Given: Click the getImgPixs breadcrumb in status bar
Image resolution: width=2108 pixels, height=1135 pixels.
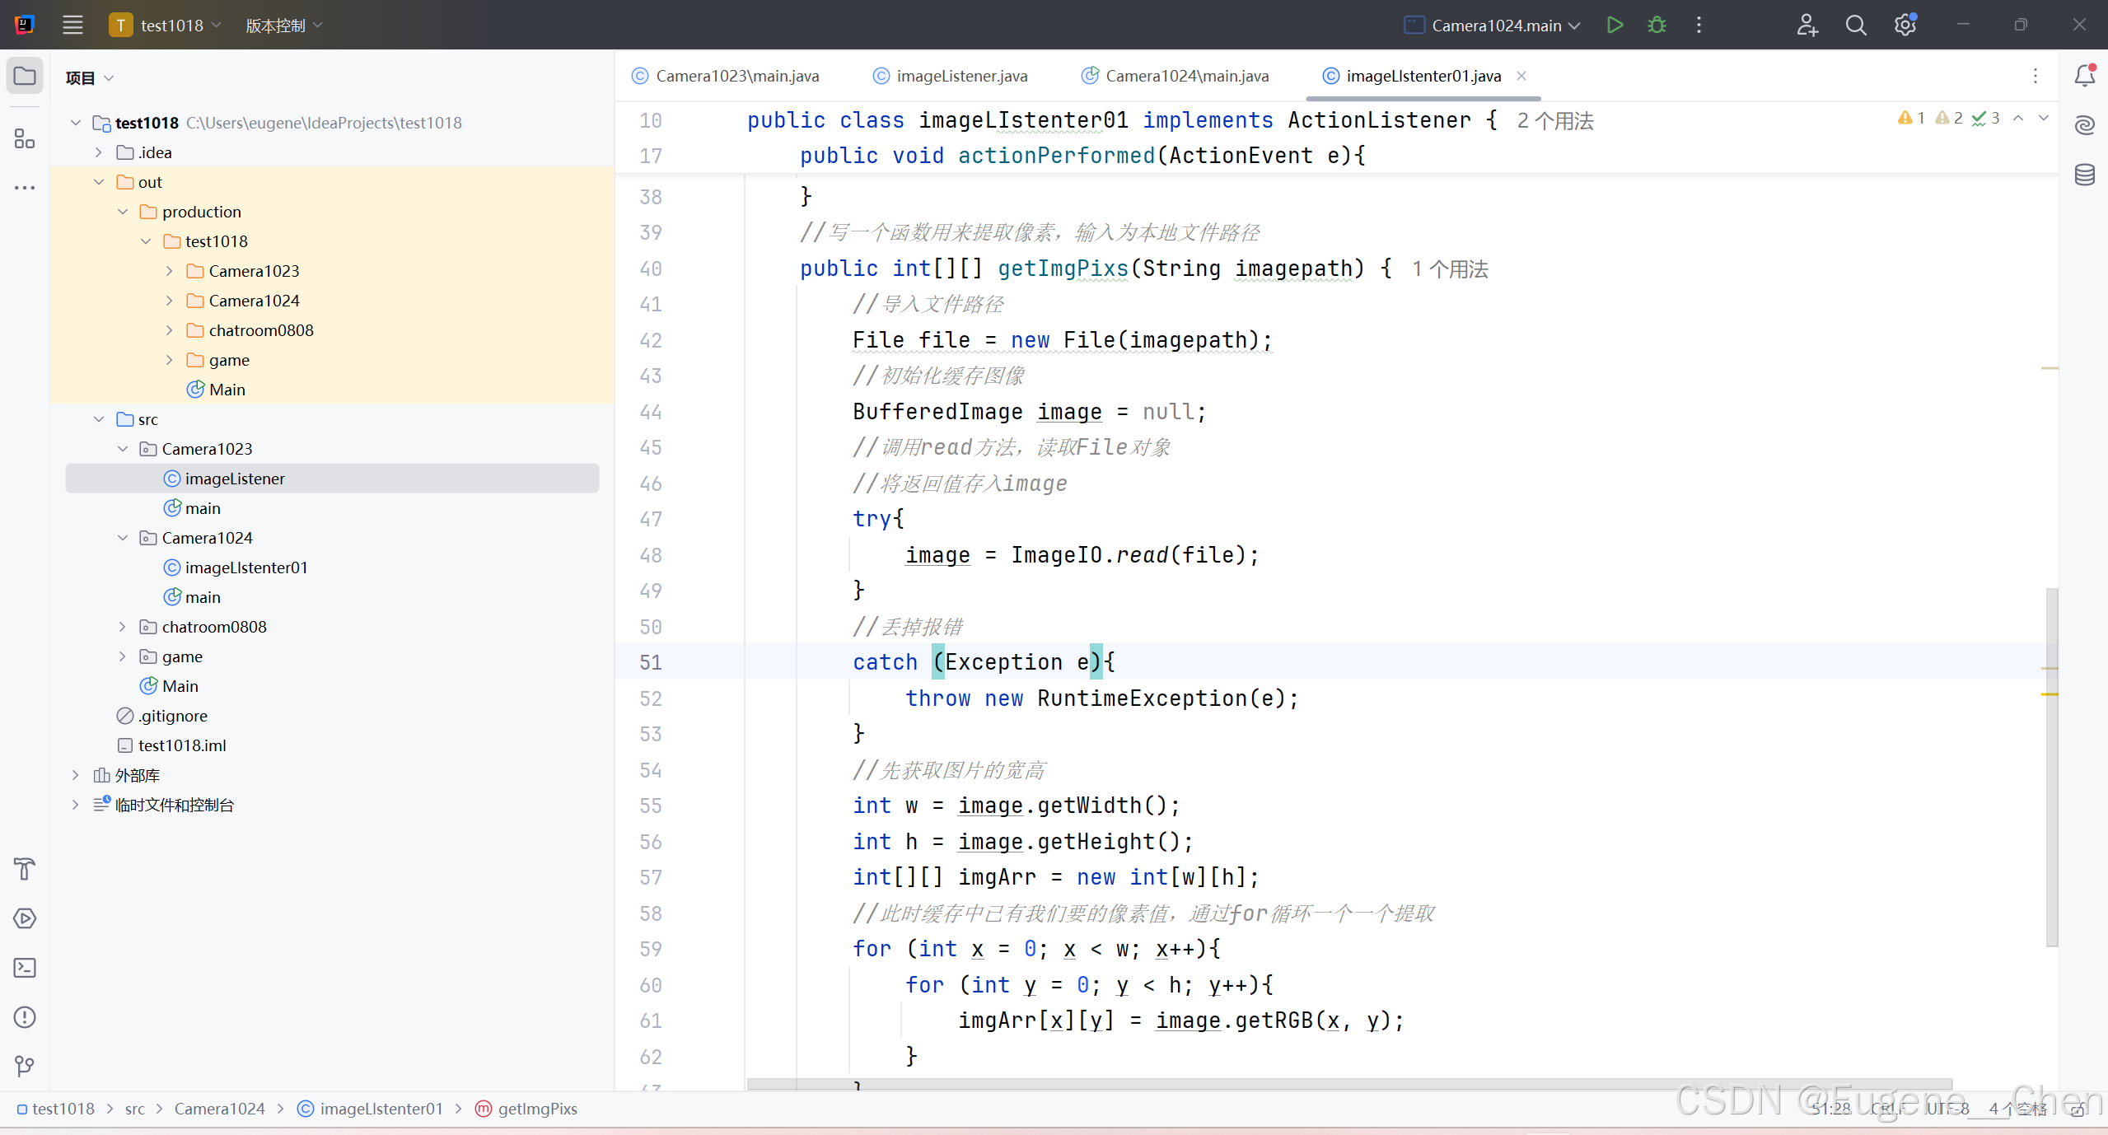Looking at the screenshot, I should point(537,1109).
